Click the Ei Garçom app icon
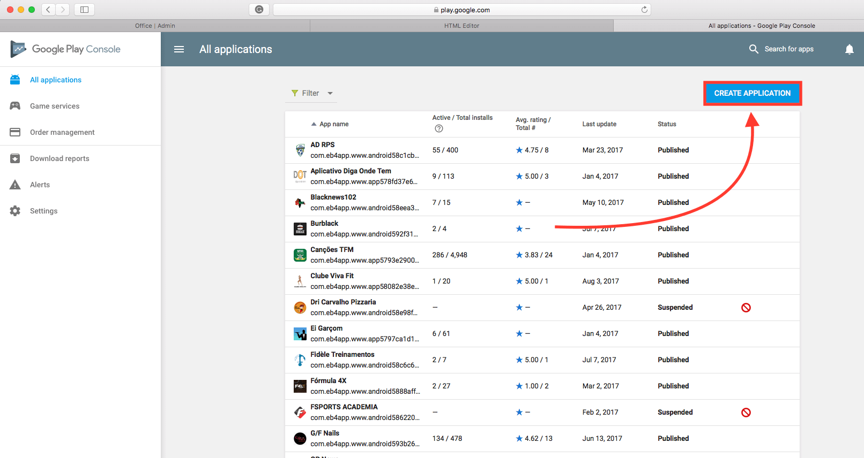864x458 pixels. click(300, 334)
